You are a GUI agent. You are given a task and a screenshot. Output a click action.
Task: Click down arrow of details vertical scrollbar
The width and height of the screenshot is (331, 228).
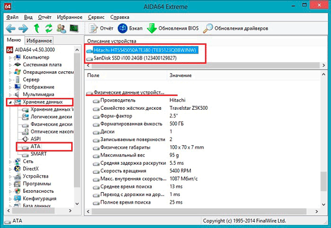point(324,205)
